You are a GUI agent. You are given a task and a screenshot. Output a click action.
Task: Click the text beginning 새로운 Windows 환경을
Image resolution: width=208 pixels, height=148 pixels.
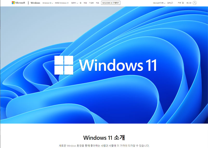(x=104, y=146)
